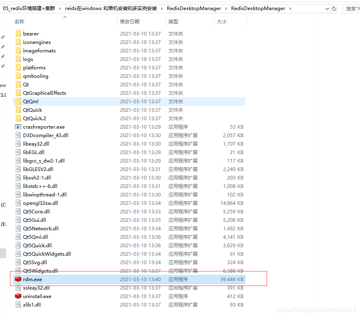Select file name libgcc_s_dw2-1.dll

pos(44,161)
